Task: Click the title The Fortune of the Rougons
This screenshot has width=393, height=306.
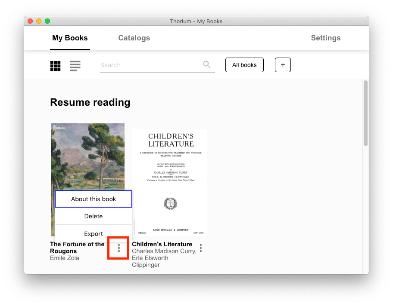Action: [77, 248]
